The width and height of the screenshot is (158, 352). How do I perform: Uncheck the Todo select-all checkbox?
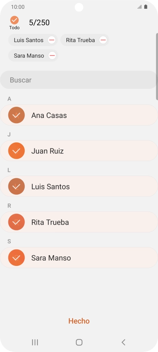[x=15, y=20]
